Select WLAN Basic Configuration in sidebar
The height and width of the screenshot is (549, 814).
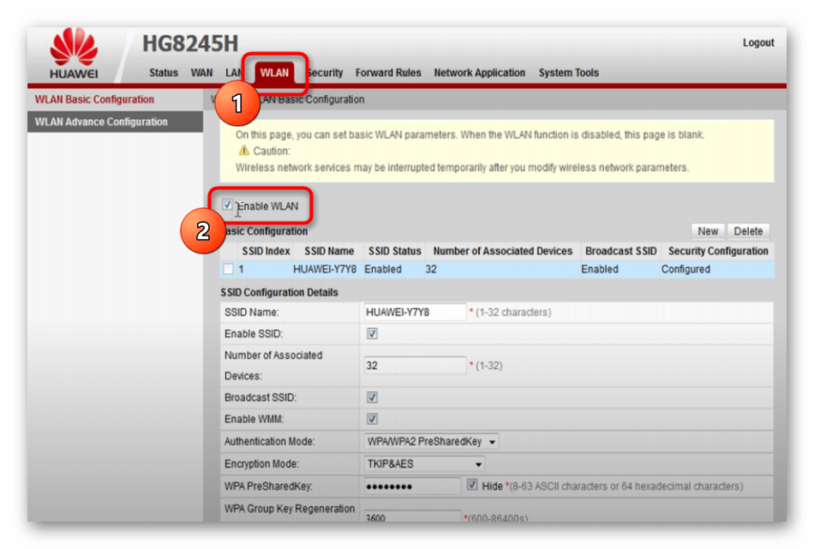(94, 99)
